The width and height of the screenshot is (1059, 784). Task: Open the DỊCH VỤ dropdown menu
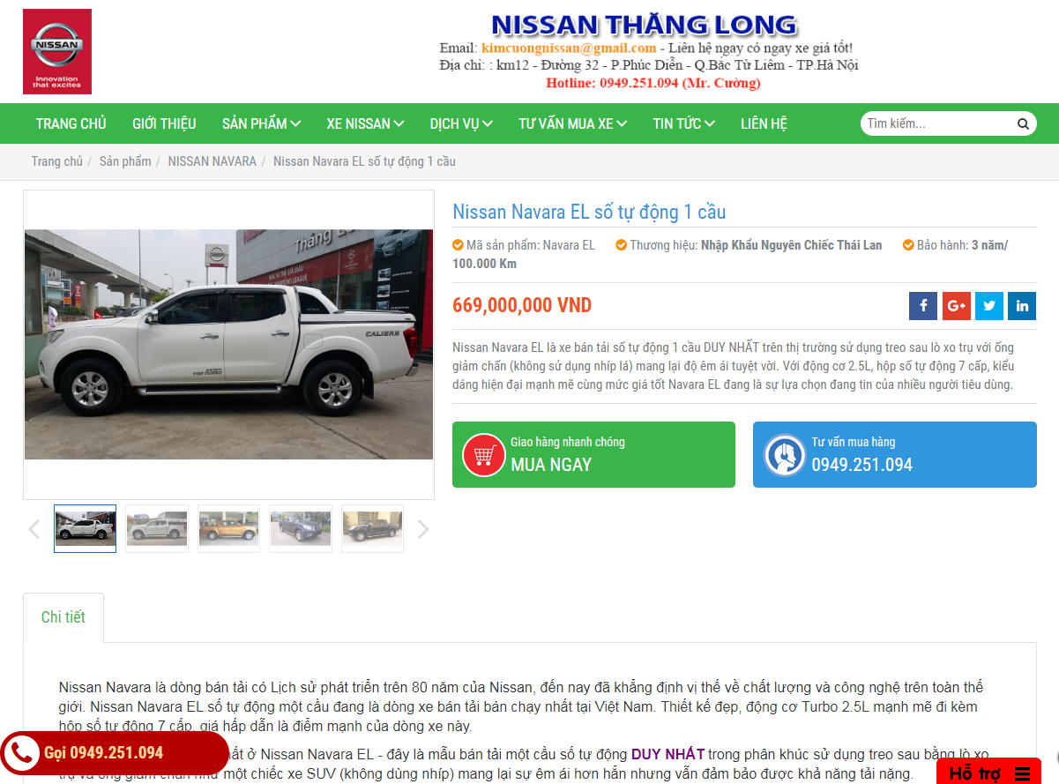pos(461,123)
